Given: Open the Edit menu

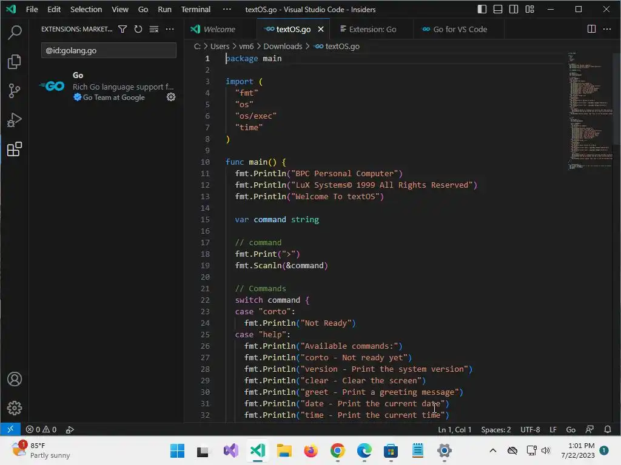Looking at the screenshot, I should (x=54, y=9).
